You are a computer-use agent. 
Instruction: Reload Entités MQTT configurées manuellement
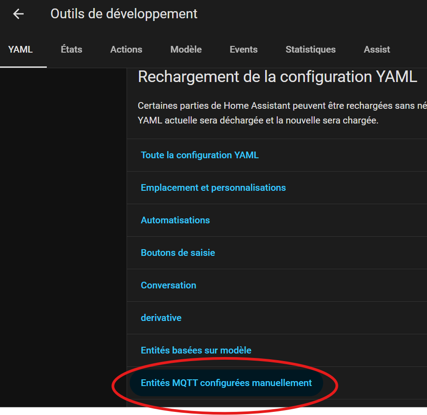tap(226, 383)
